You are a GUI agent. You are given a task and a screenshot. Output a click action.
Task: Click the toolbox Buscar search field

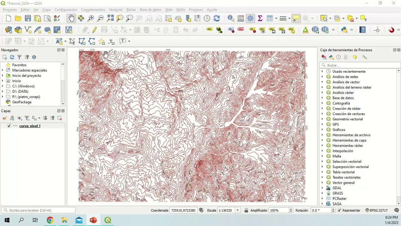point(360,65)
